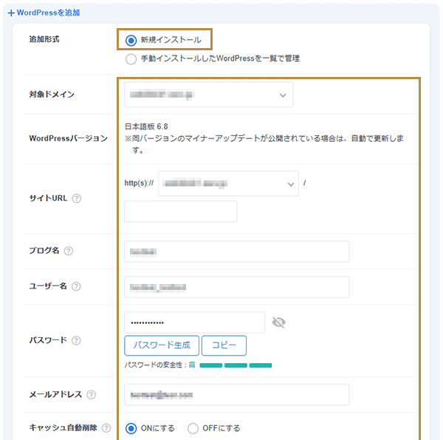Open the サイトURL domain dropdown
443x440 pixels.
pos(228,183)
